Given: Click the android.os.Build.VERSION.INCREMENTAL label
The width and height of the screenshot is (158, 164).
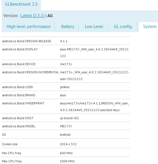Looking at the screenshot, I should [30, 72].
